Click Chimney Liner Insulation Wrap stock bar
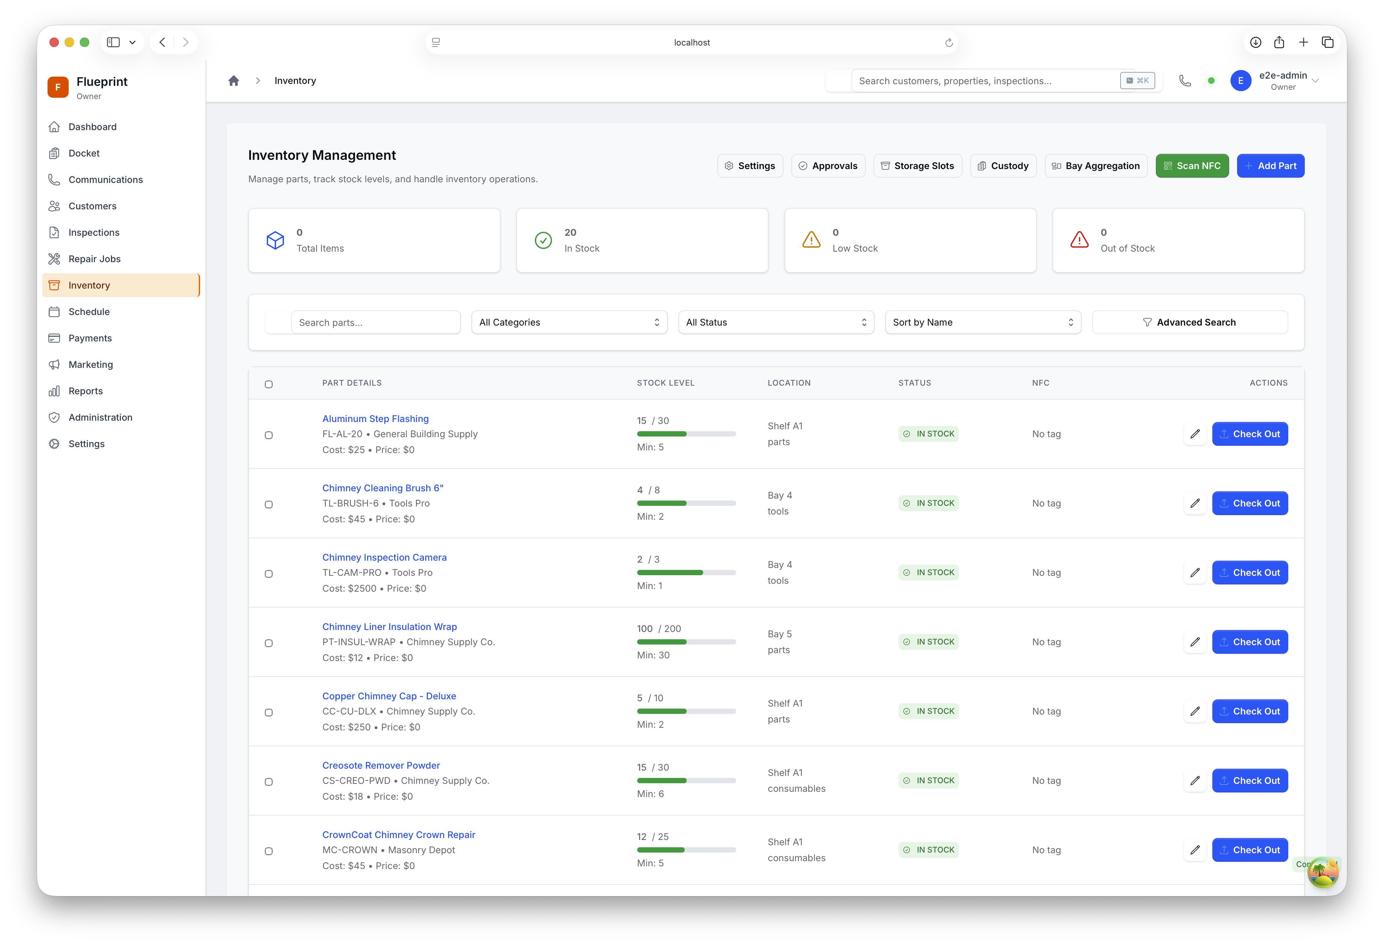The image size is (1384, 945). click(x=686, y=642)
